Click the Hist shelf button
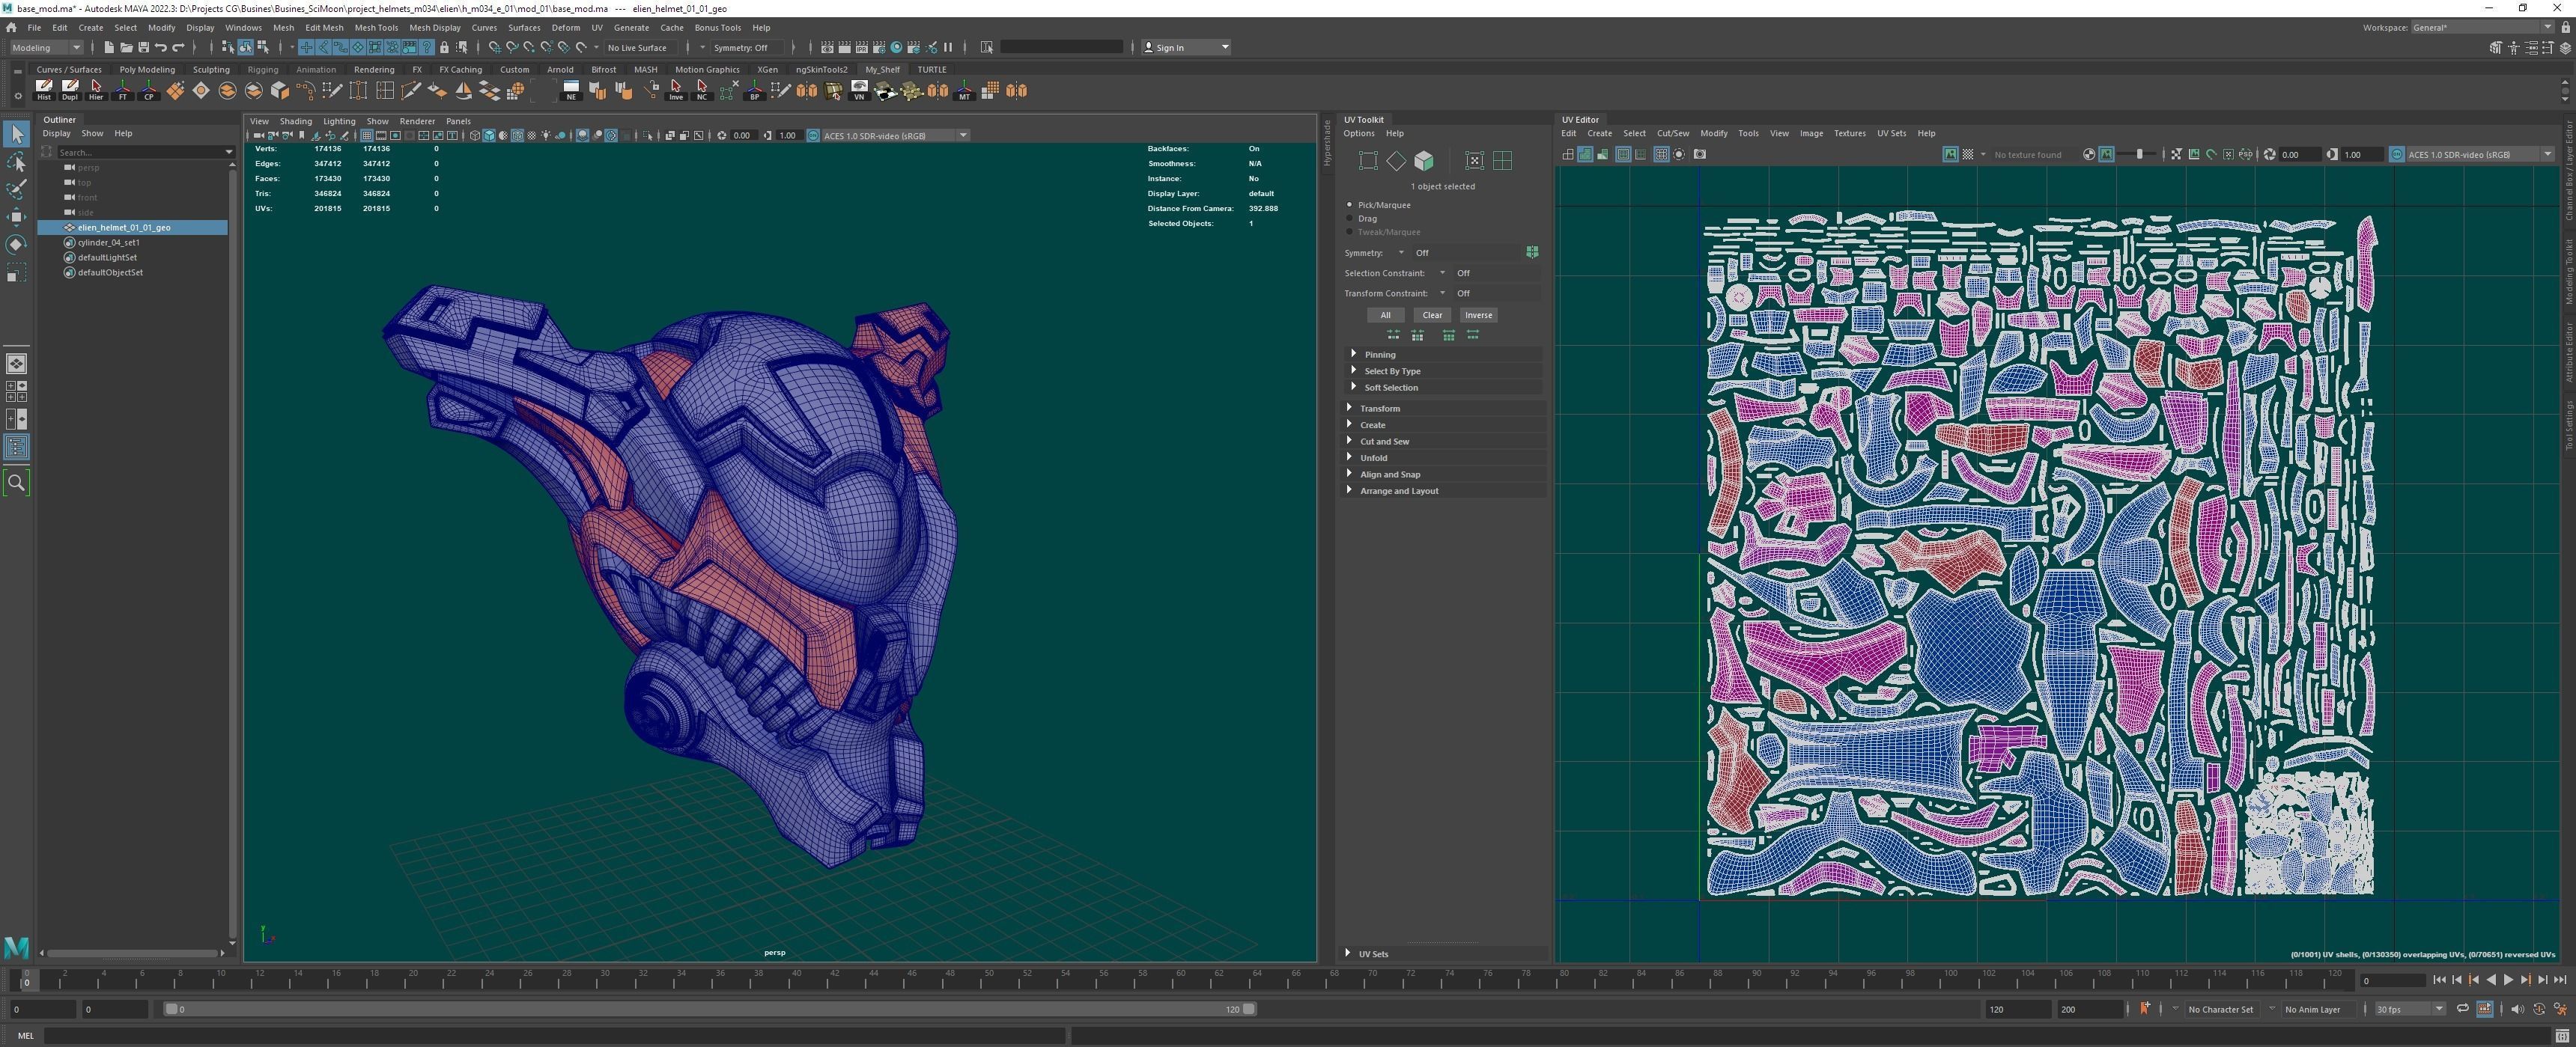 (x=43, y=90)
